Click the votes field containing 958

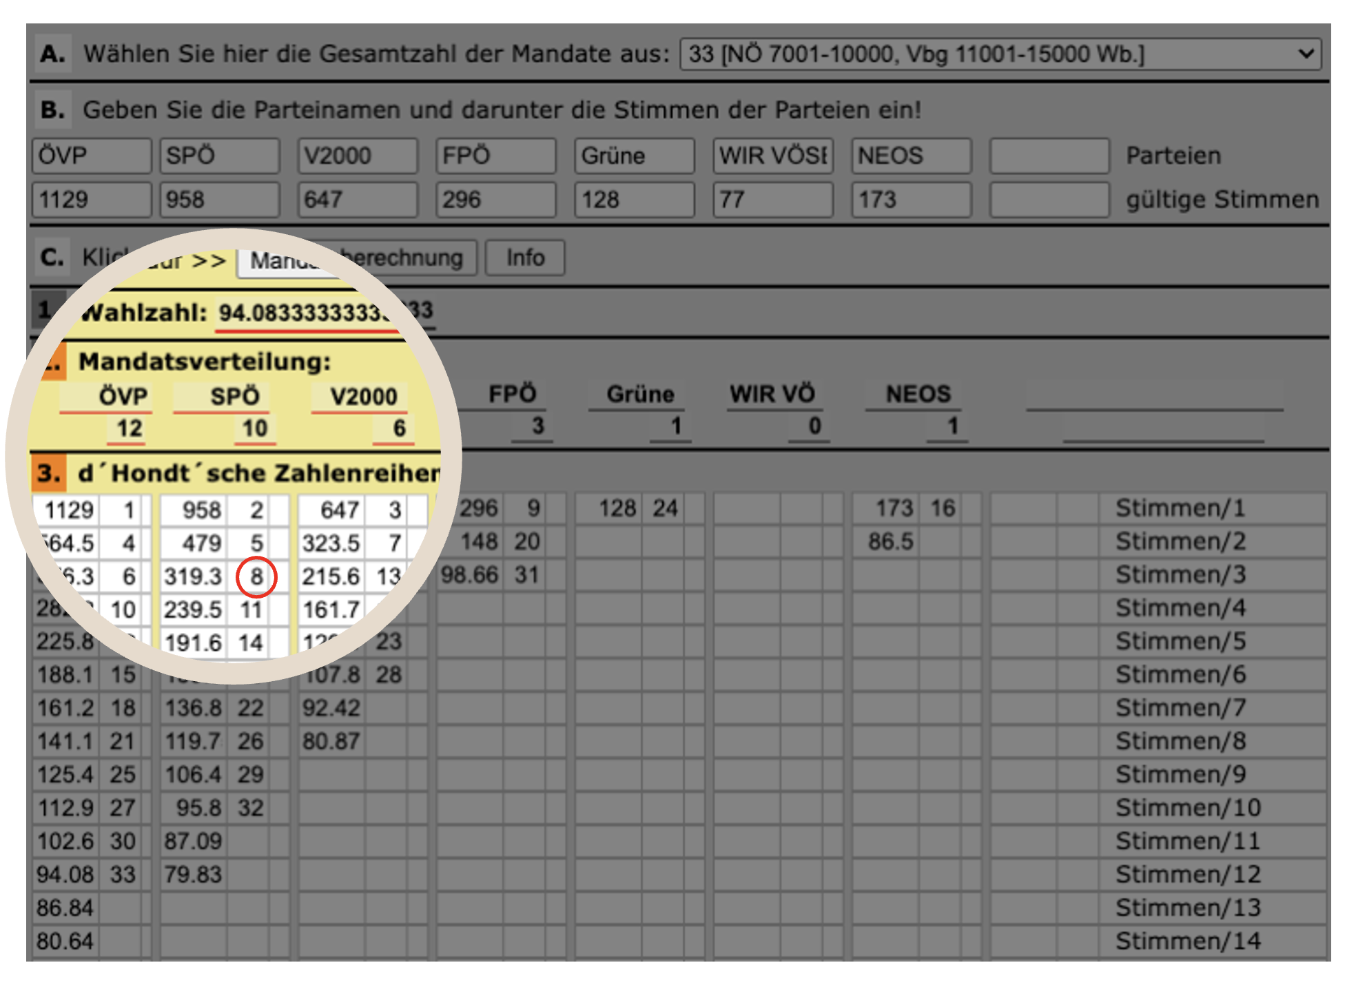[219, 200]
